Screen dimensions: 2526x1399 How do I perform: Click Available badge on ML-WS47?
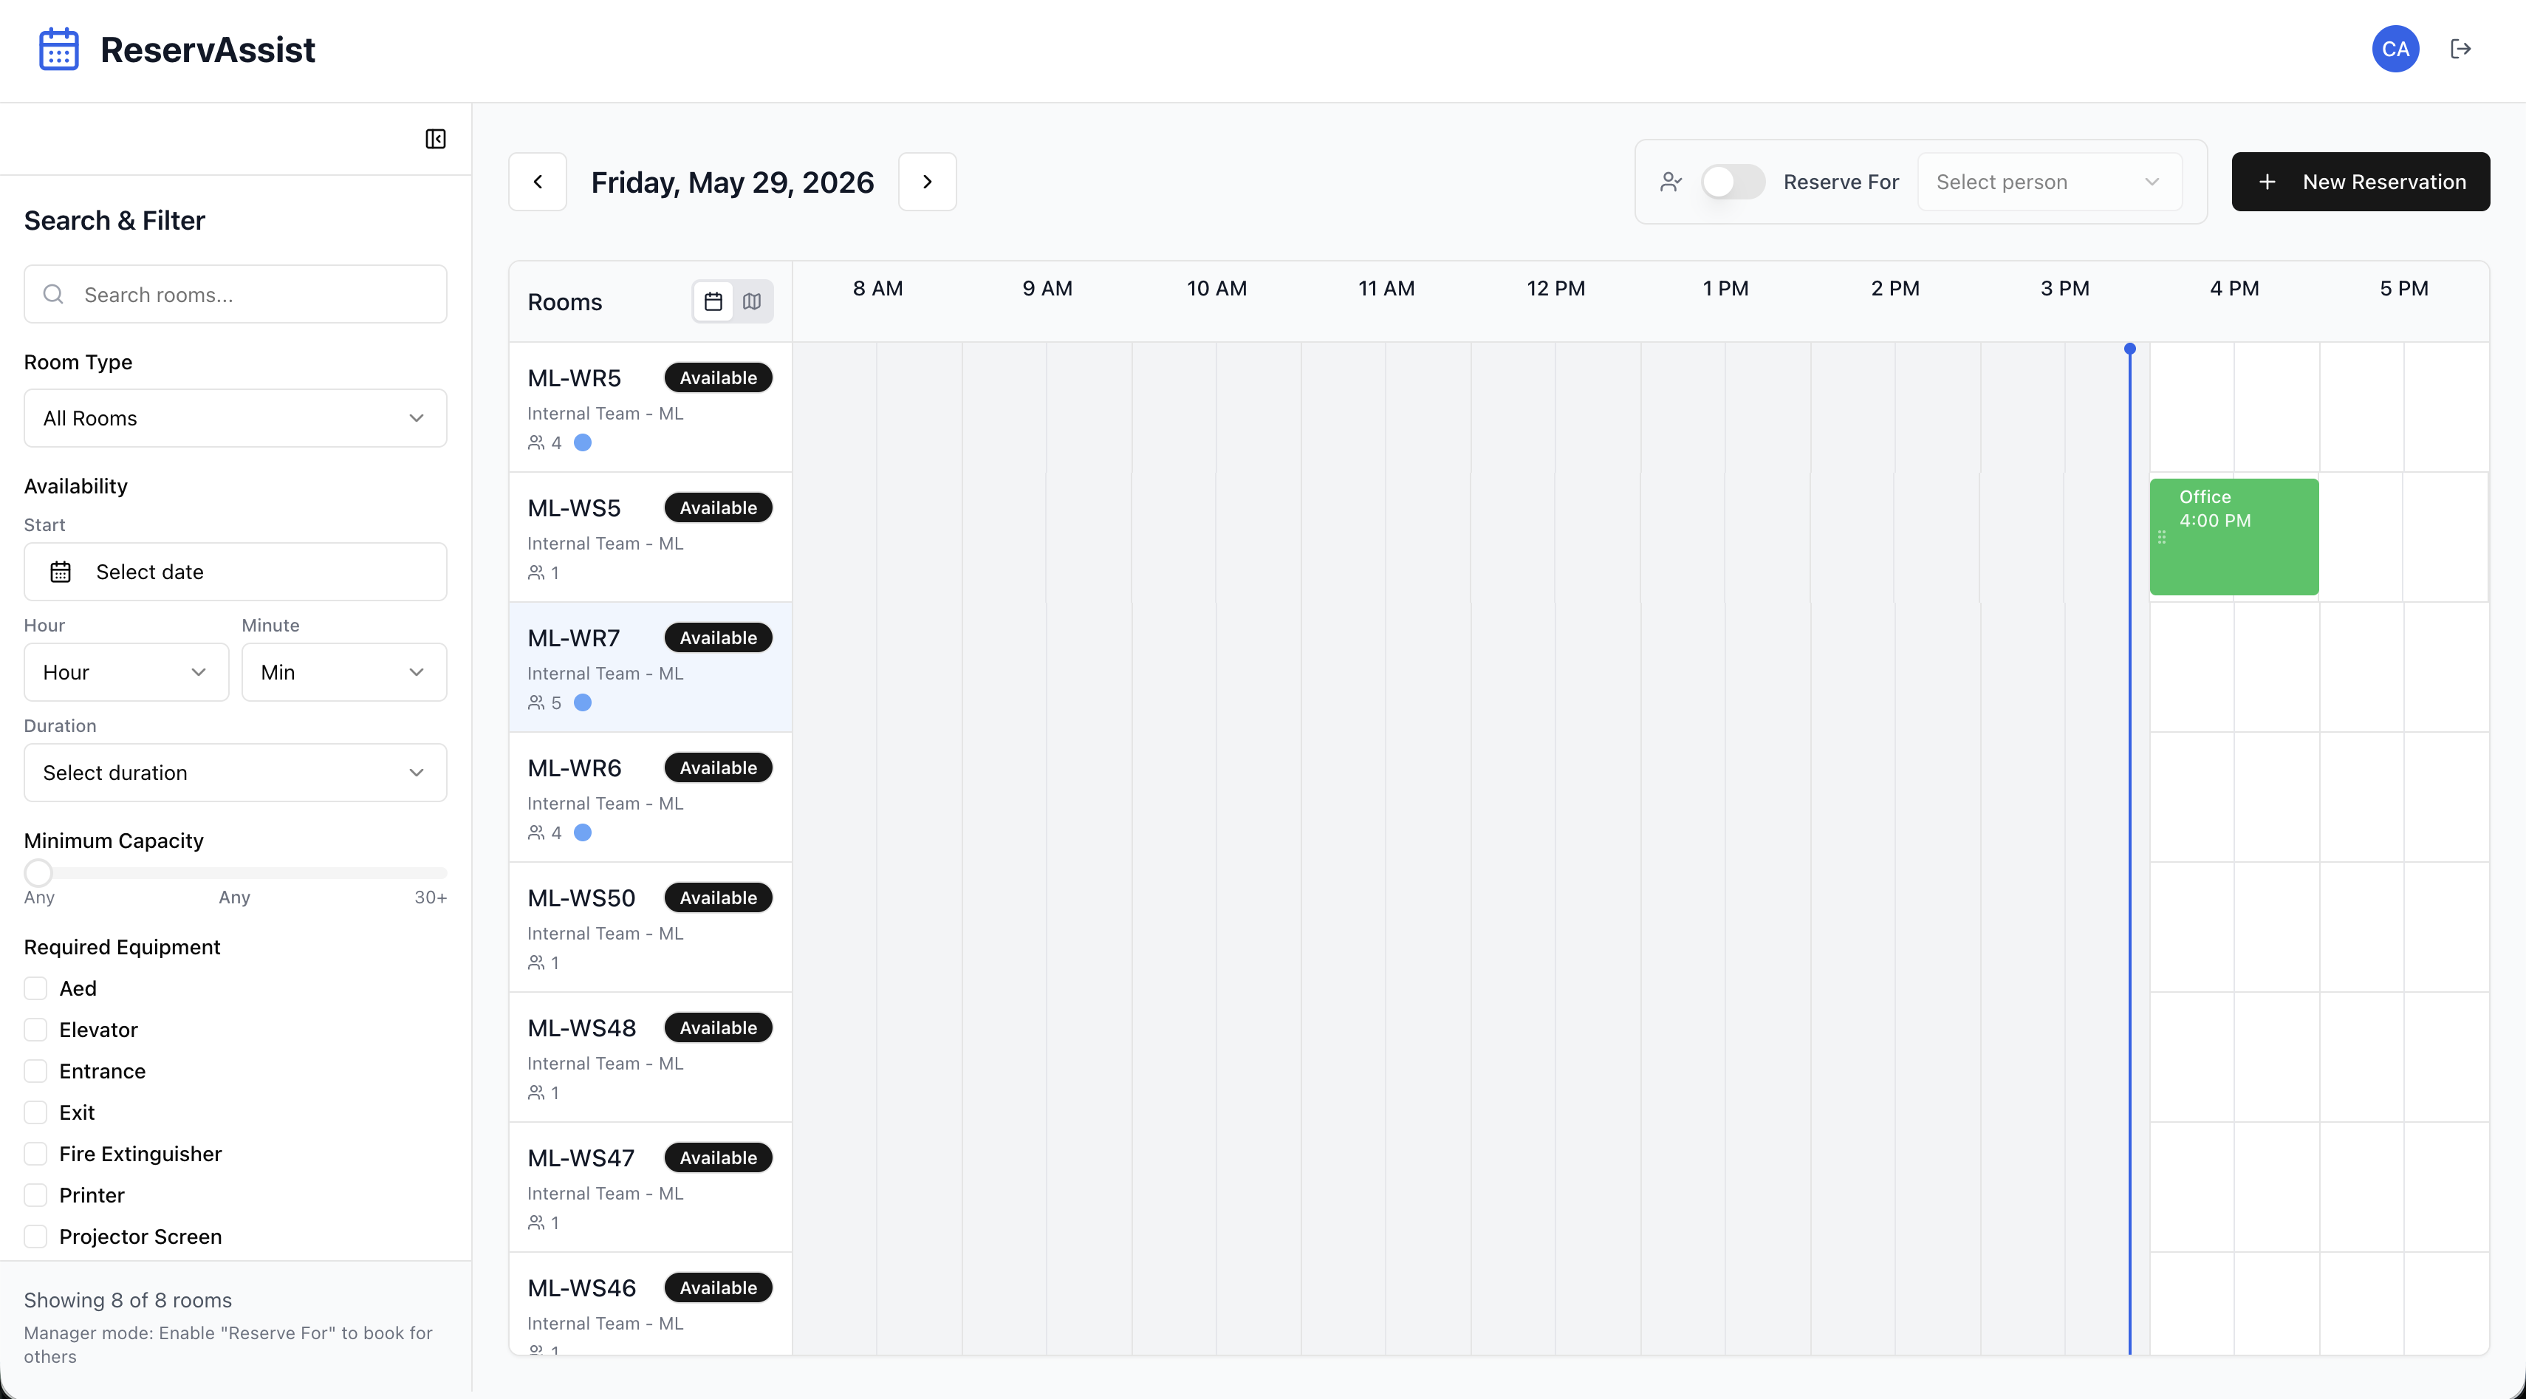[x=718, y=1157]
